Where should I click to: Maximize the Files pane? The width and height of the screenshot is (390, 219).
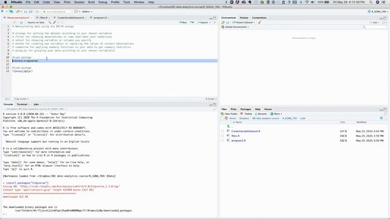click(385, 109)
